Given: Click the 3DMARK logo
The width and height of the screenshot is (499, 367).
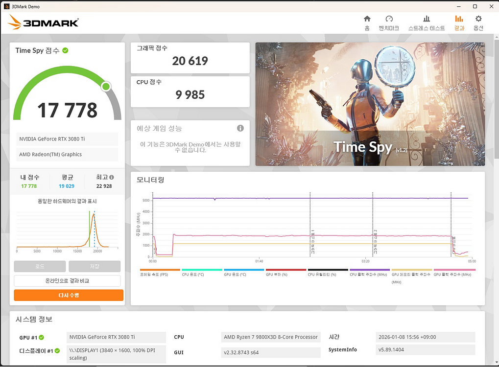Looking at the screenshot, I should pos(43,22).
